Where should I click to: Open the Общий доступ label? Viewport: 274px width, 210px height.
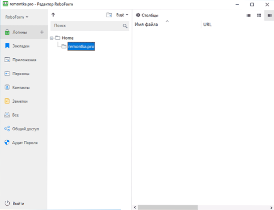(25, 129)
